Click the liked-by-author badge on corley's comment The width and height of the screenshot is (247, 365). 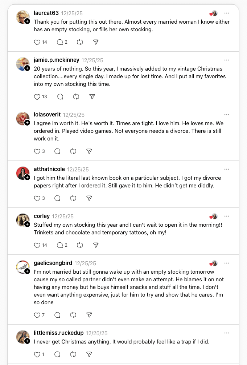click(214, 217)
